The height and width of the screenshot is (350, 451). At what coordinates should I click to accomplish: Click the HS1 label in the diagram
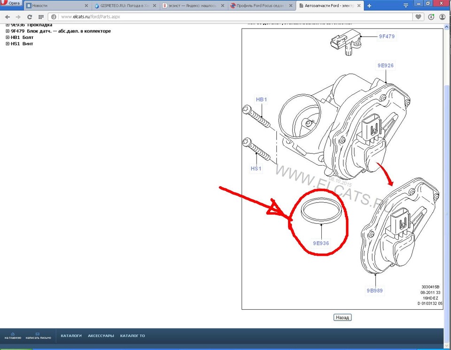(256, 168)
